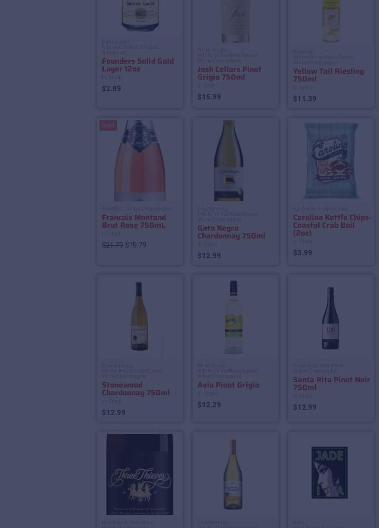Click the Ice Cream & Munchies category link
Screen dimensions: 379x528
pos(320,209)
